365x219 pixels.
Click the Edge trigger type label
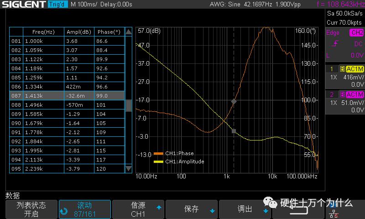[333, 33]
